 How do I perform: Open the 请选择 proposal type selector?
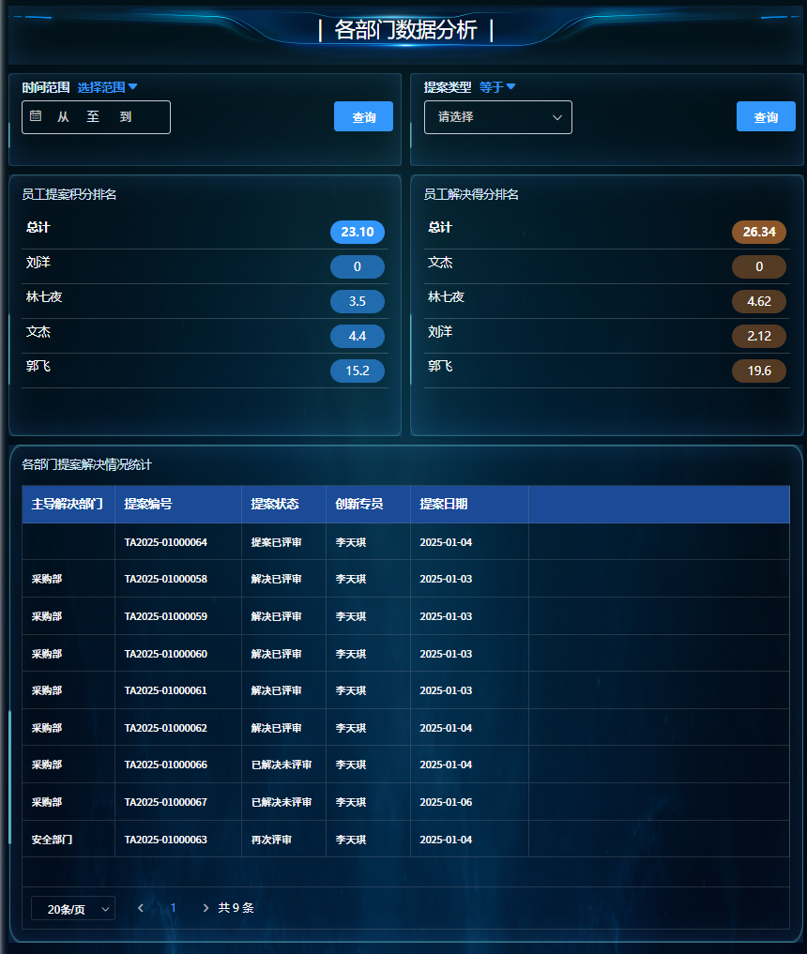pos(497,116)
